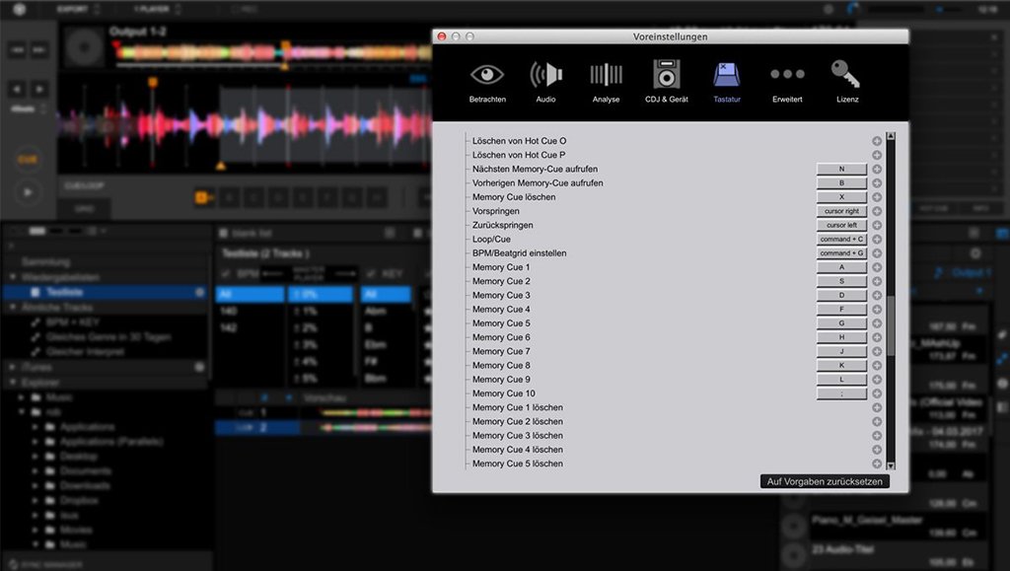
Task: Click the command + C Loop/Cue shortcut
Action: point(841,240)
